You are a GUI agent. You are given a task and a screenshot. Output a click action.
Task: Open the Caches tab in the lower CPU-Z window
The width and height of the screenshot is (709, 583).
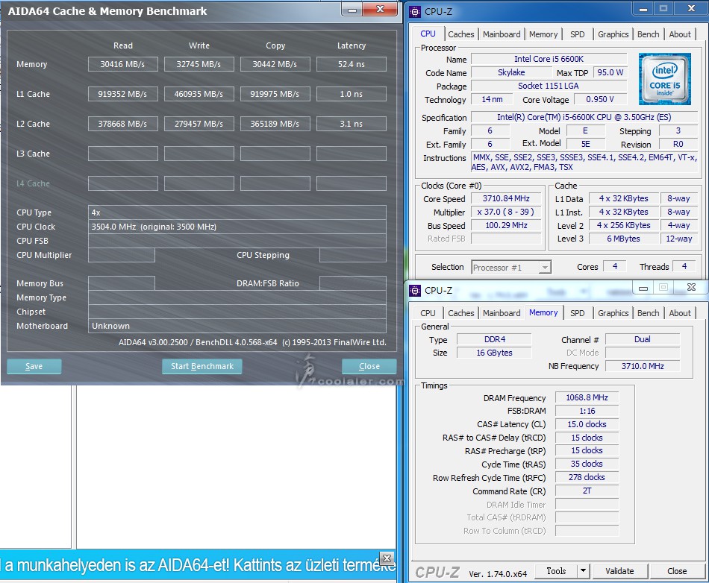click(x=460, y=313)
